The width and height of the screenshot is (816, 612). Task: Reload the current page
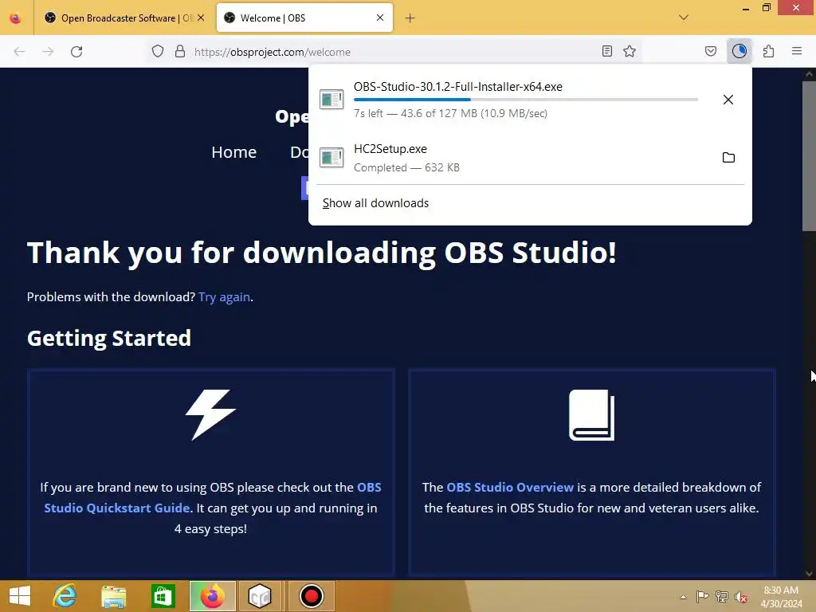pos(76,52)
